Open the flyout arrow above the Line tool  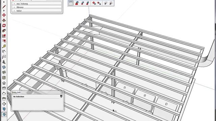click(x=4, y=2)
